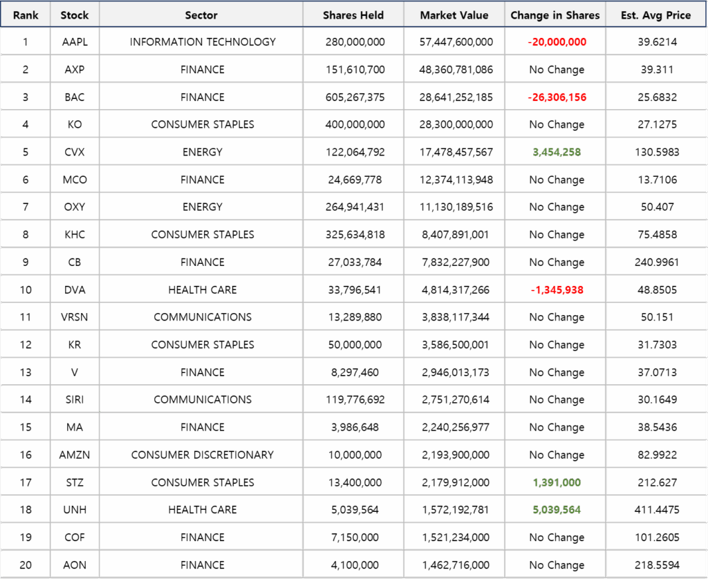Click shares held 24,669,778

coord(355,180)
